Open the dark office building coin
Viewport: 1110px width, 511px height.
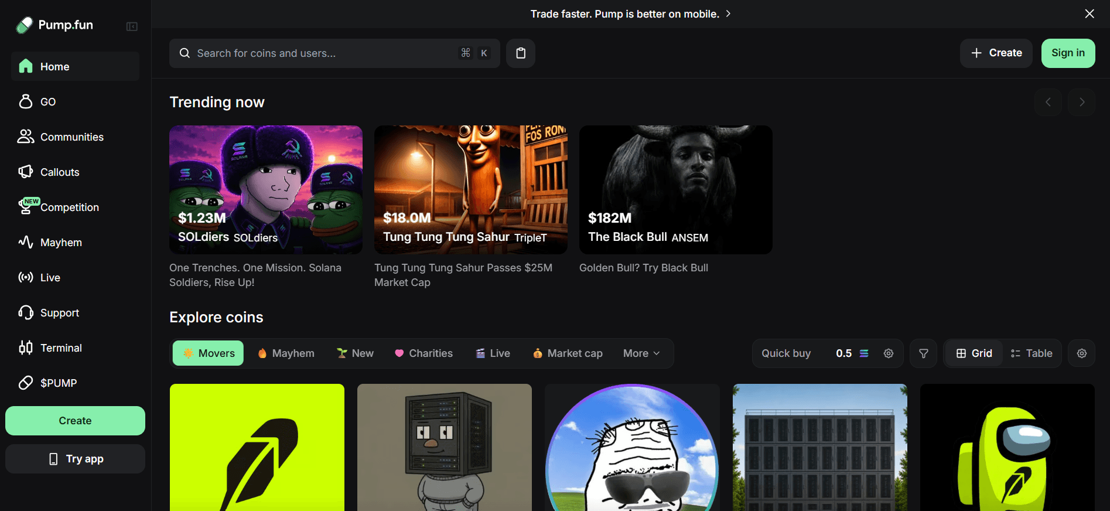click(x=820, y=447)
